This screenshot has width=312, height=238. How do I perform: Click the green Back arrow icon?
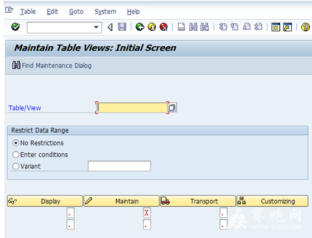pyautogui.click(x=140, y=27)
